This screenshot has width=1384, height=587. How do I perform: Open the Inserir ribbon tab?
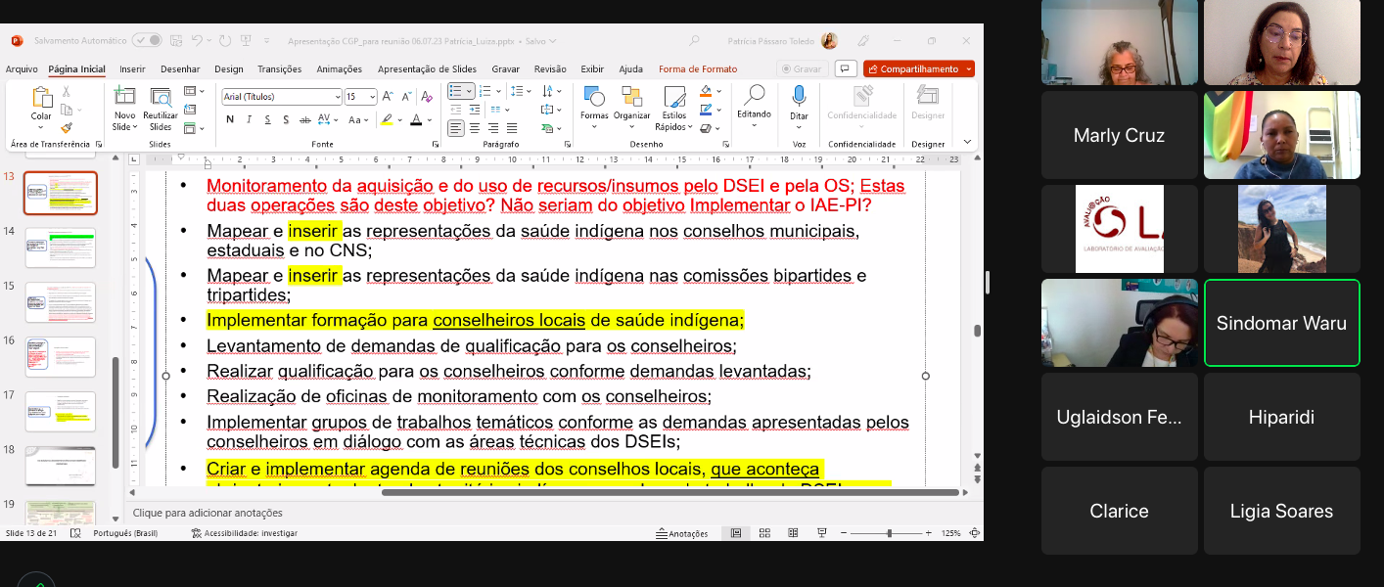point(132,69)
